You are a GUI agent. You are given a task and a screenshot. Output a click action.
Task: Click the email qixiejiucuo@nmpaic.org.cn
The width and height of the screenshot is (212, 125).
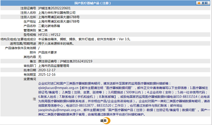pyautogui.click(x=58, y=88)
